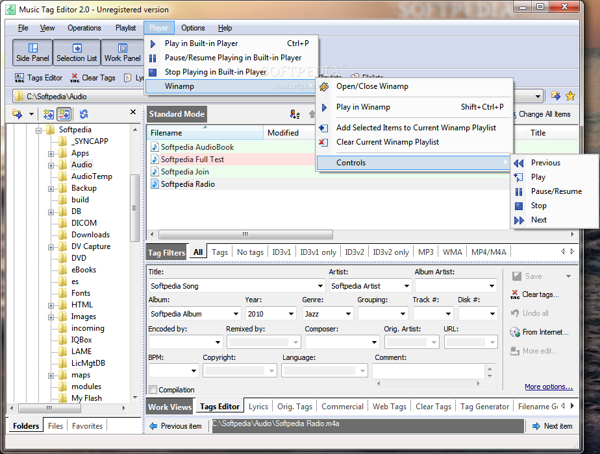Viewport: 600px width, 454px height.
Task: Click Clear Tags in the toolbar
Action: point(93,78)
